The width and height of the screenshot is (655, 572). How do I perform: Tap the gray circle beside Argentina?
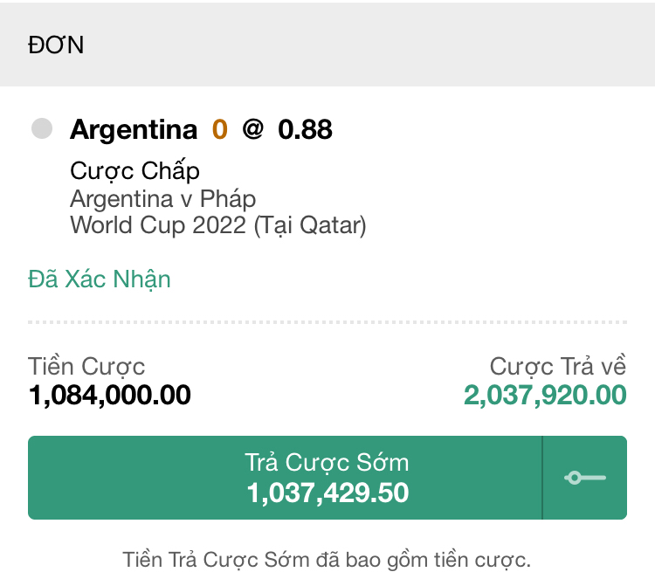pos(42,128)
